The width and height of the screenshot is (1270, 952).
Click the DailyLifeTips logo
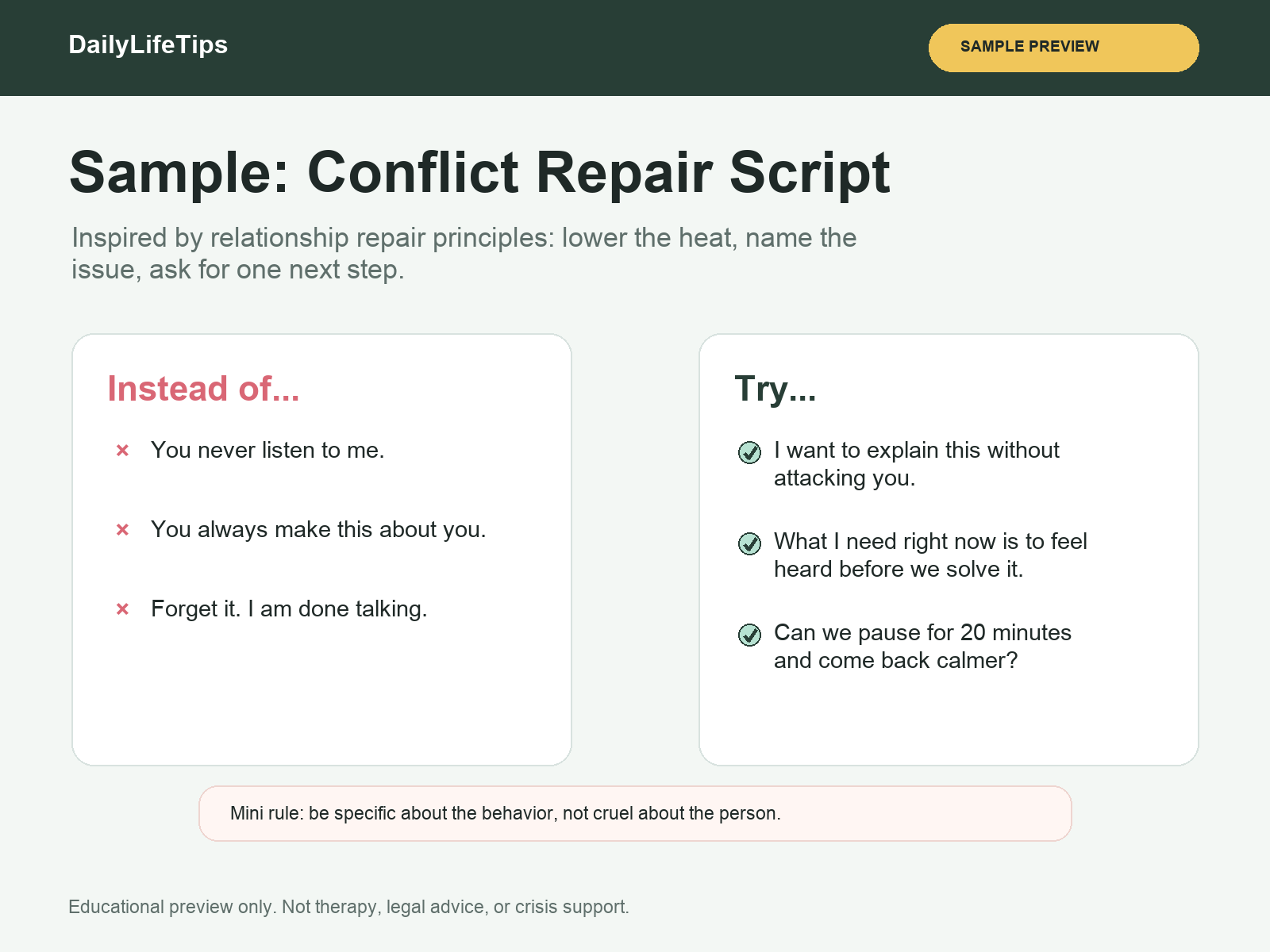[x=148, y=45]
